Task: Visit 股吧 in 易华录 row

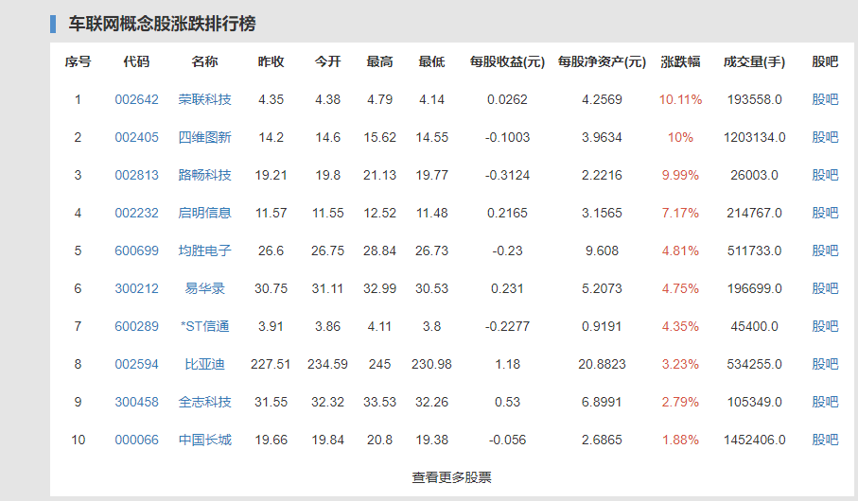Action: [825, 288]
